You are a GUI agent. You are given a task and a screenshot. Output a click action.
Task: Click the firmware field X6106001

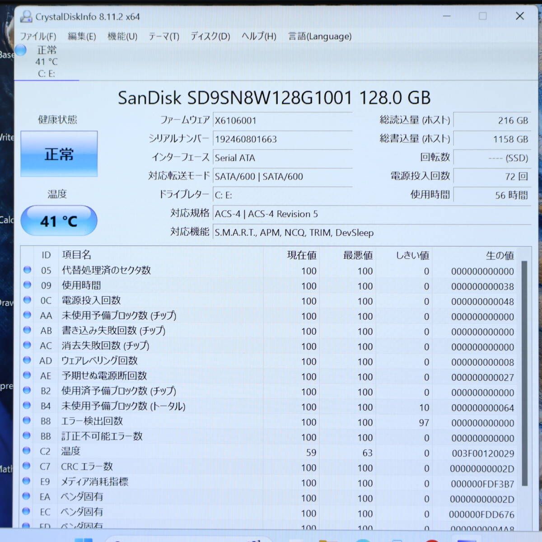[x=282, y=121]
